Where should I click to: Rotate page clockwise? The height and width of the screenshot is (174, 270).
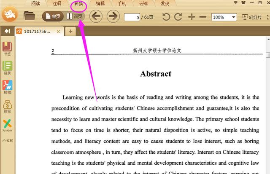click(x=178, y=17)
